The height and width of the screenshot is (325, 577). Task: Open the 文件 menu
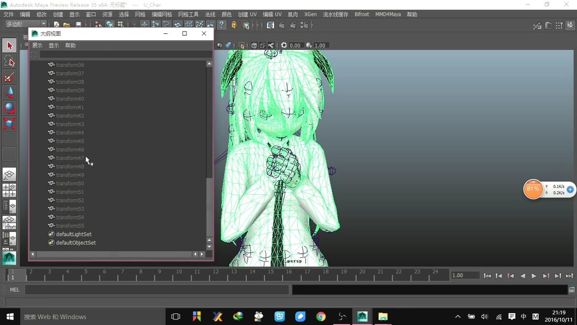pyautogui.click(x=8, y=15)
